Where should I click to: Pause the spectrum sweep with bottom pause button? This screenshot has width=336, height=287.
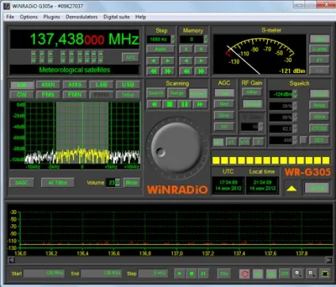(203, 274)
